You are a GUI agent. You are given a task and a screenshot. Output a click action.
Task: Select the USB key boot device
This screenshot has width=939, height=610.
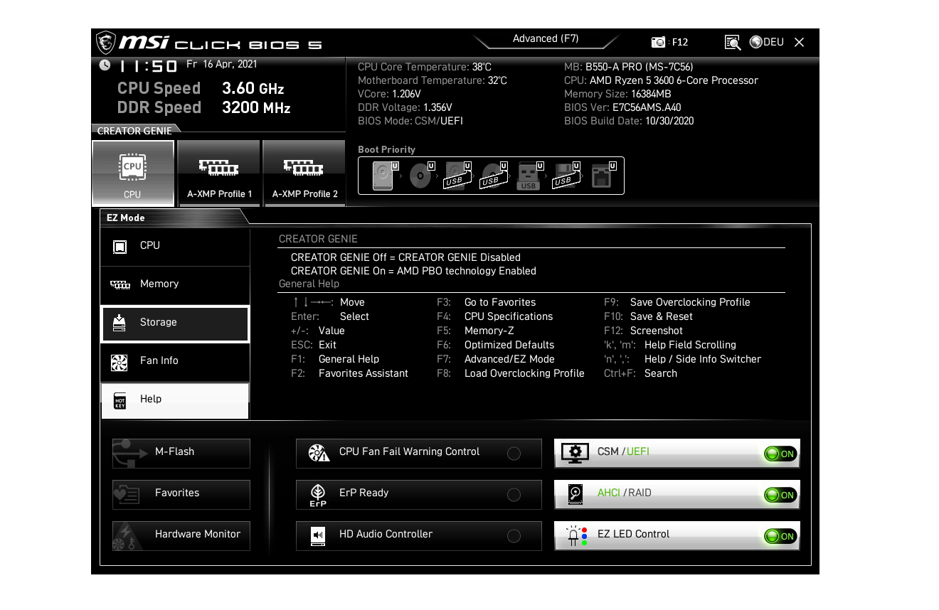click(531, 175)
